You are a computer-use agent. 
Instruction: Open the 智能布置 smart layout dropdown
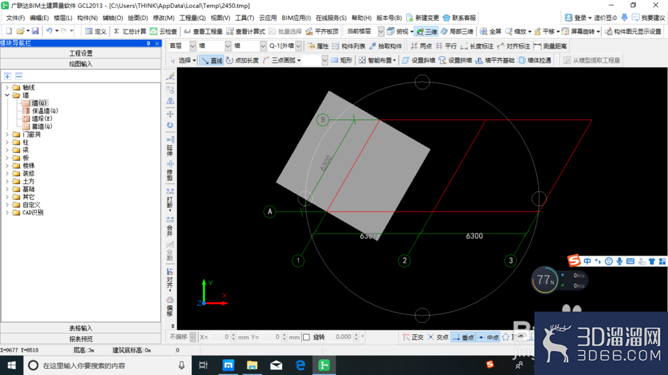[x=395, y=61]
